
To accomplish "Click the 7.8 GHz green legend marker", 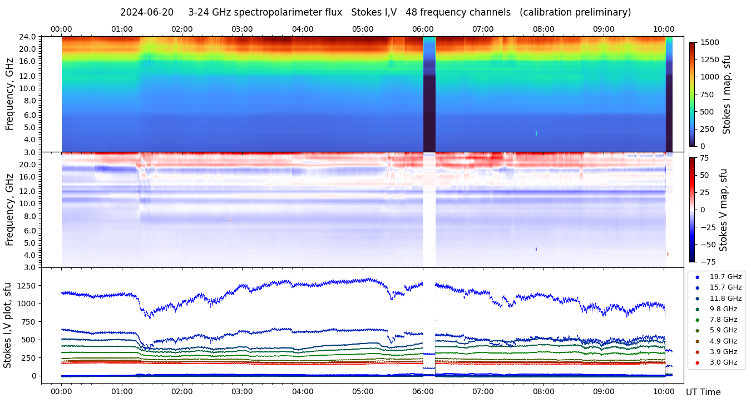I will pos(697,320).
